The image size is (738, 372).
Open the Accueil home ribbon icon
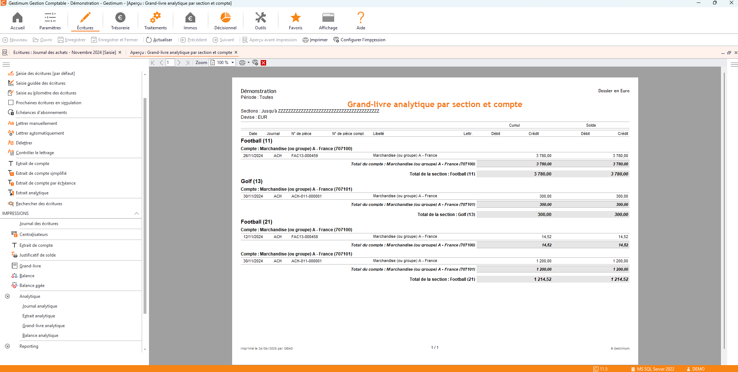tap(17, 21)
